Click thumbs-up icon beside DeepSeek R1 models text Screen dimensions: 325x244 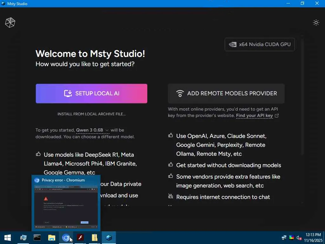[38, 154]
